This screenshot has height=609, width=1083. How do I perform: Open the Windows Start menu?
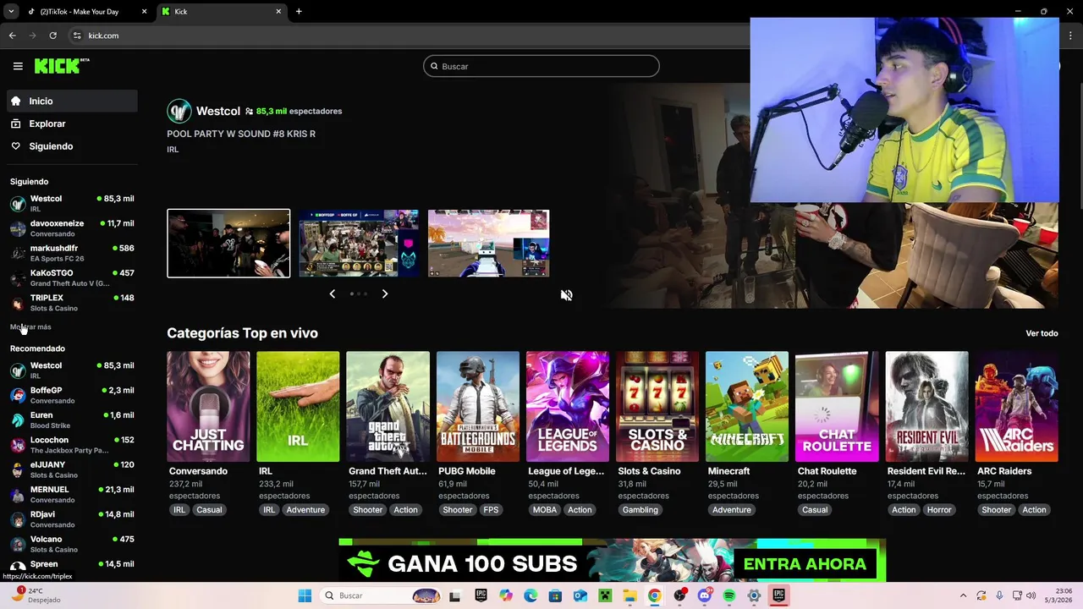305,595
